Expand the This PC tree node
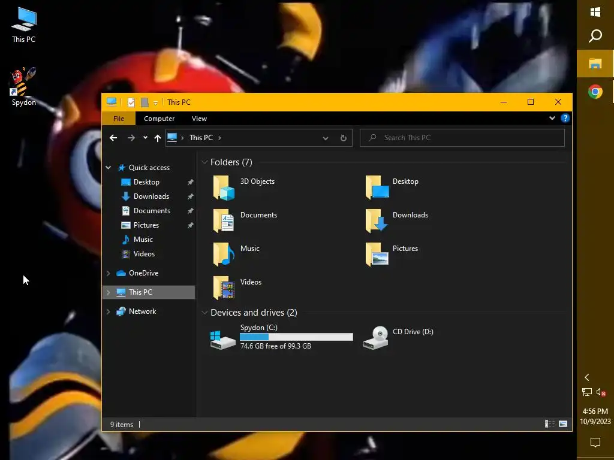The width and height of the screenshot is (614, 460). (x=109, y=292)
